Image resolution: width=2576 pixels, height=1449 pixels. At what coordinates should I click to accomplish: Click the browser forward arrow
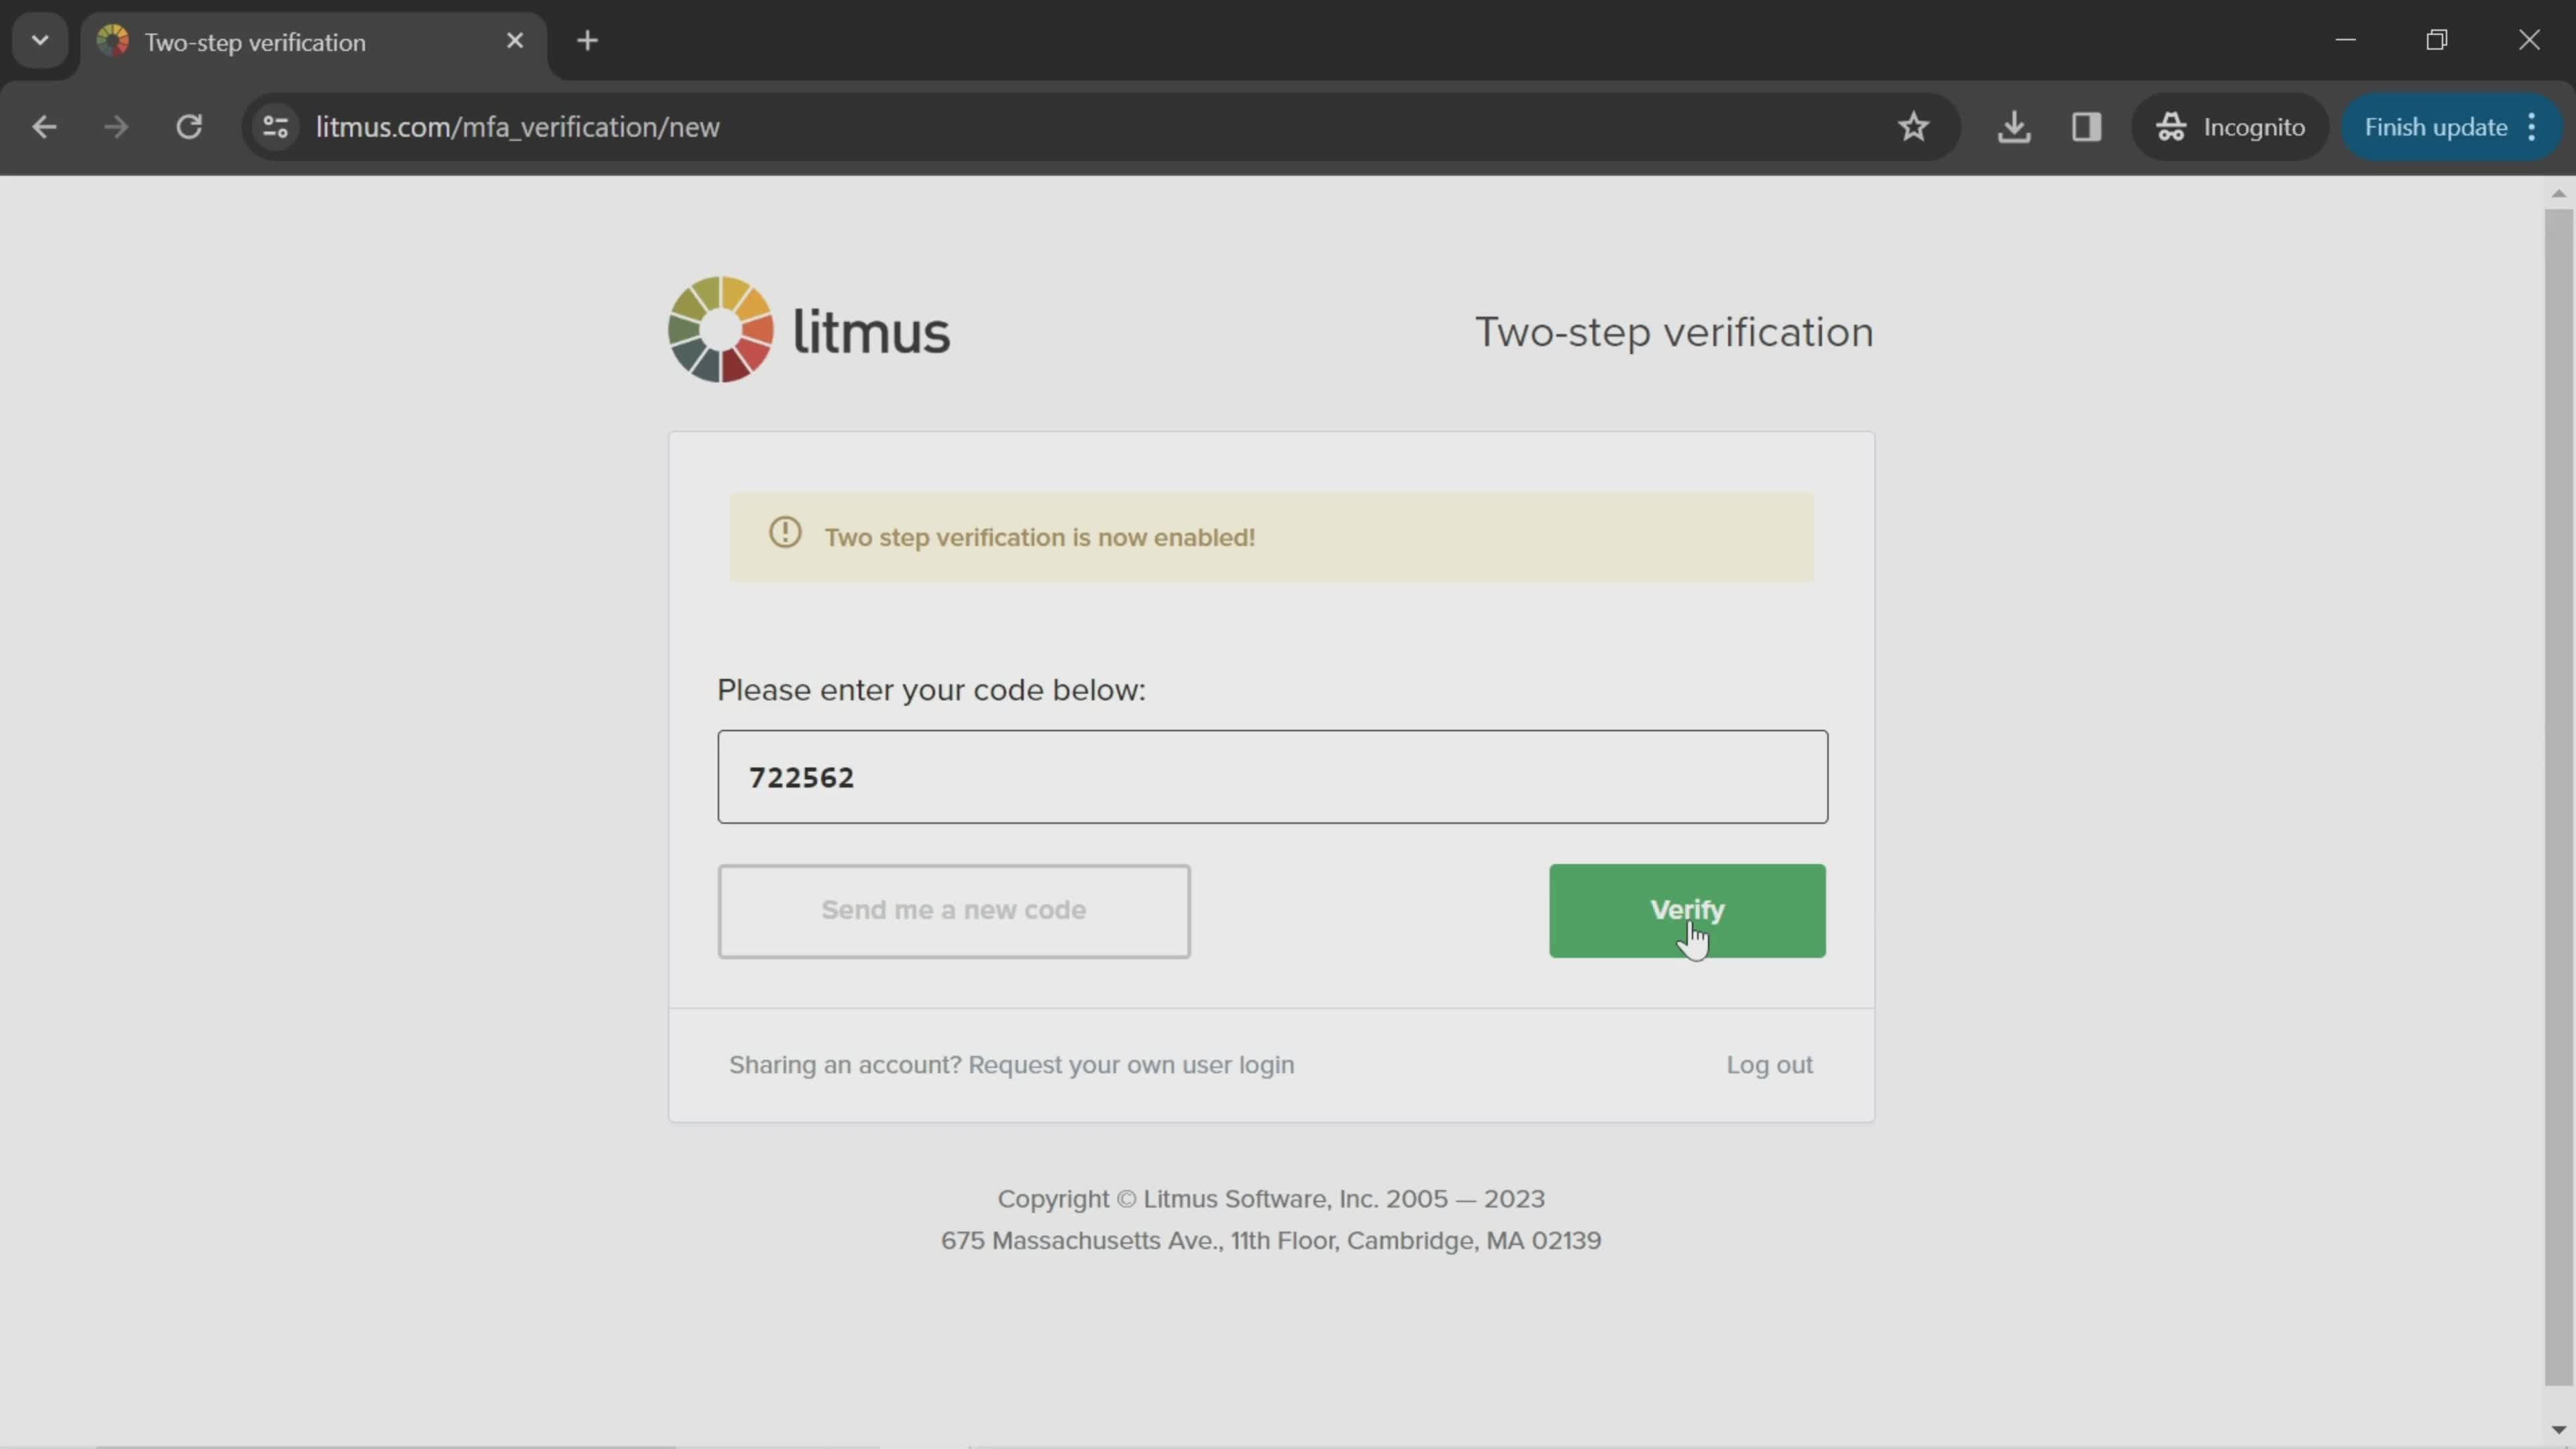point(116,127)
